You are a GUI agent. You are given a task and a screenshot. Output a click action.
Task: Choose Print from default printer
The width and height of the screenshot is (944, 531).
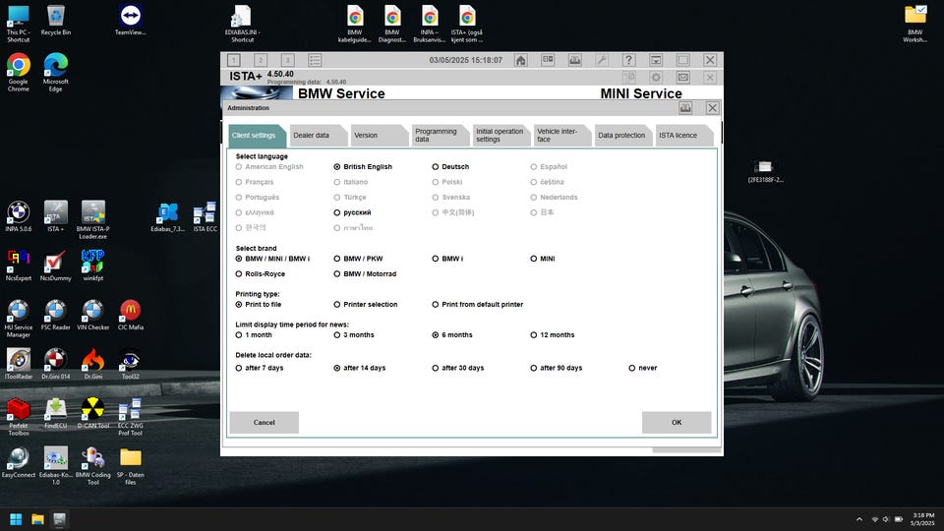tap(436, 305)
